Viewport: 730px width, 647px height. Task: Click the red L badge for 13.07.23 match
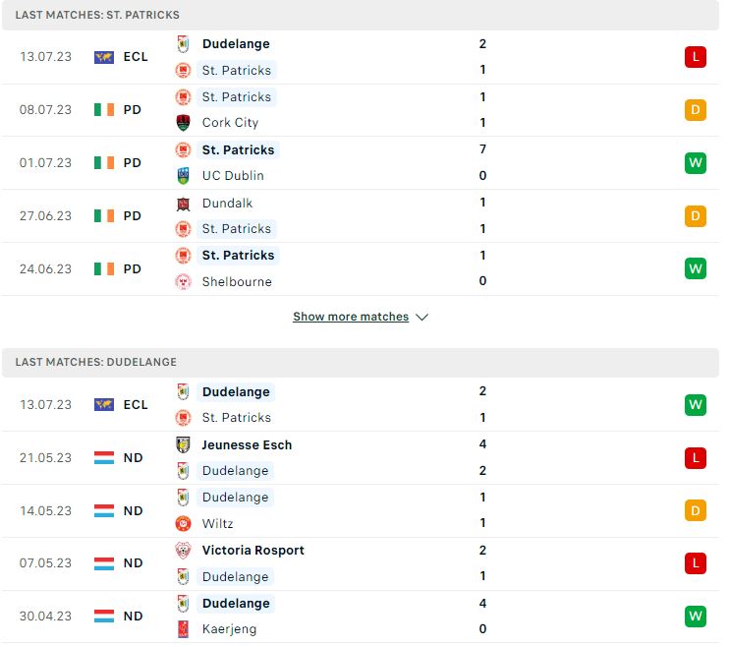tap(695, 57)
